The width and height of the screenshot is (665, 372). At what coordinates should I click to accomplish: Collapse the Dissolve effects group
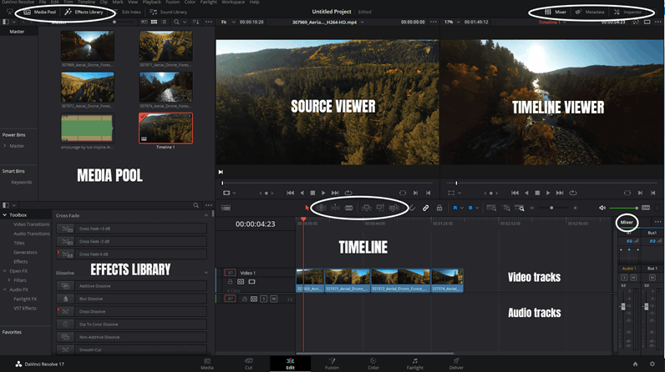(206, 273)
